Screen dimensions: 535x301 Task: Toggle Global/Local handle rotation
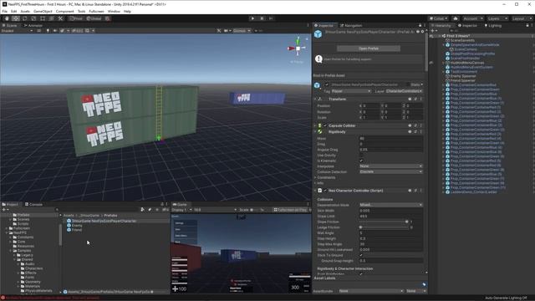click(94, 18)
